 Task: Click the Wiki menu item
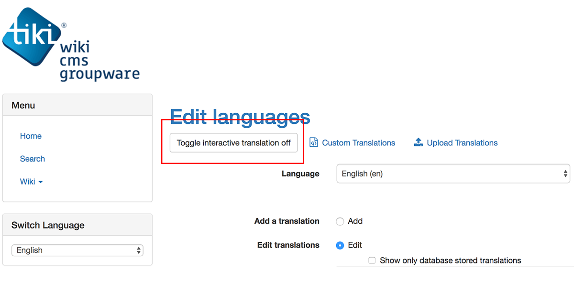[x=28, y=182]
